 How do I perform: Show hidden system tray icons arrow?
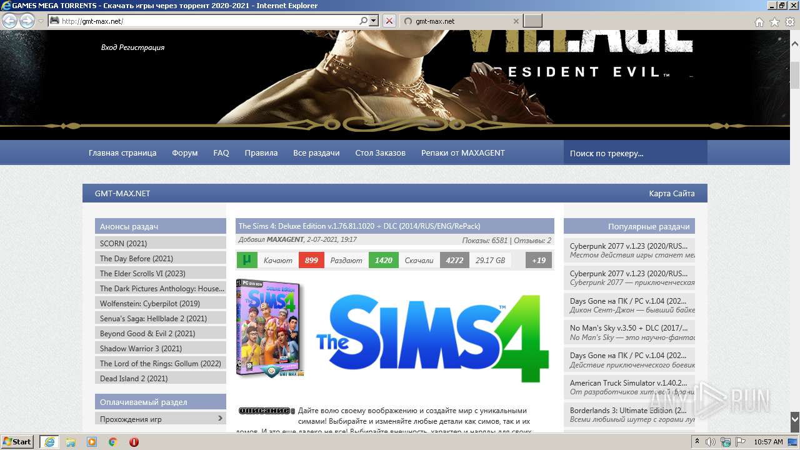point(697,442)
